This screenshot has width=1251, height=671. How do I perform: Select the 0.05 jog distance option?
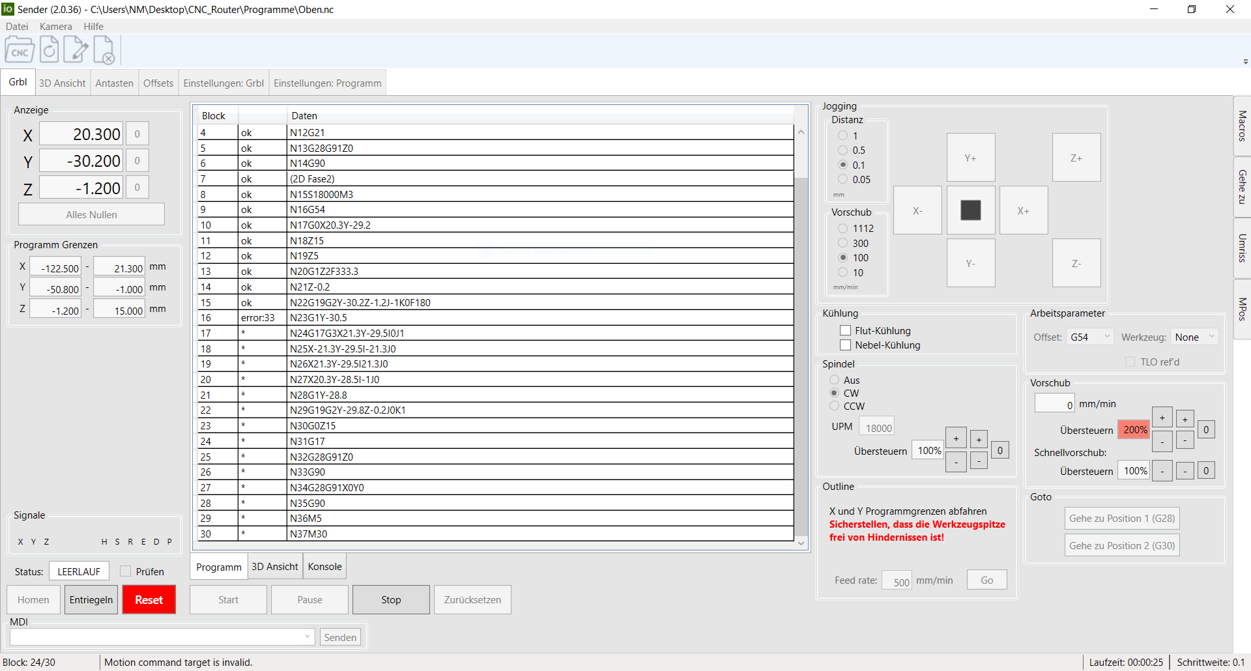tap(843, 179)
